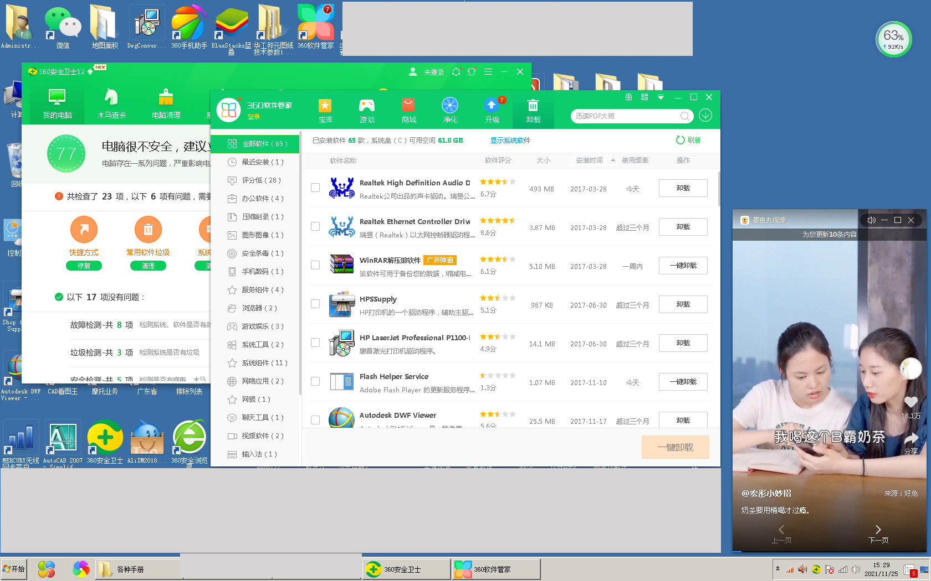Tick the checkbox for WinRAR解压缩软件

coord(315,265)
